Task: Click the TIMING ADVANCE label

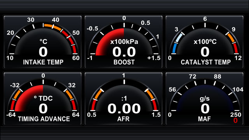Action: pyautogui.click(x=44, y=119)
